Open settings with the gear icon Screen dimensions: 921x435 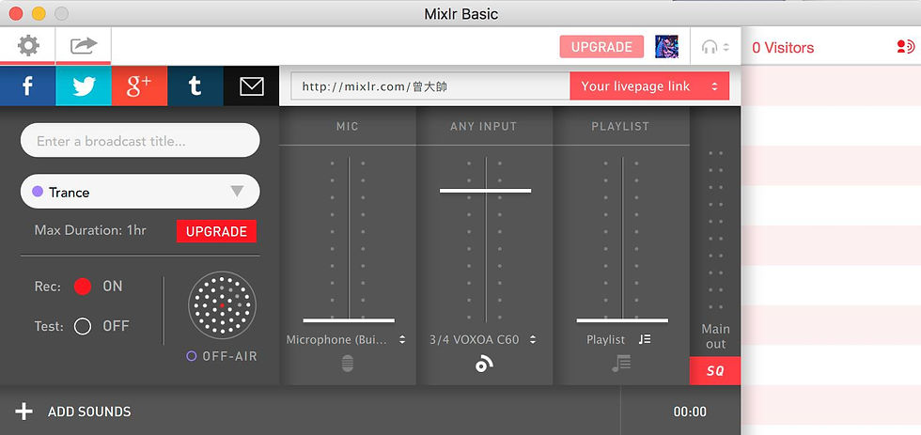click(x=27, y=45)
